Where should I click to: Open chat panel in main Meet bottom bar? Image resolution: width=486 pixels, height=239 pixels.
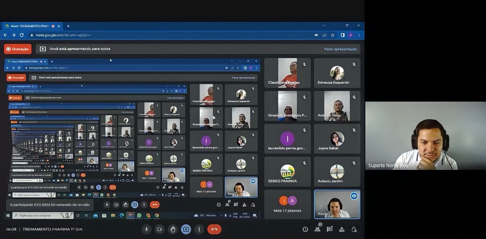point(330,229)
